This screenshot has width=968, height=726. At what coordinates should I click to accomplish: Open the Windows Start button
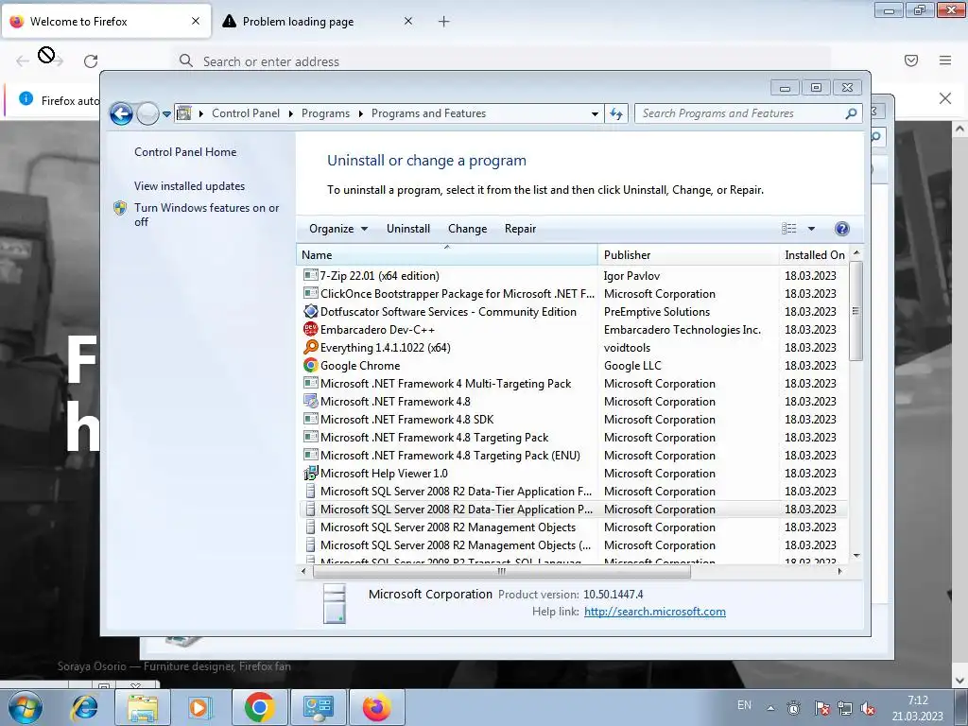pyautogui.click(x=25, y=707)
